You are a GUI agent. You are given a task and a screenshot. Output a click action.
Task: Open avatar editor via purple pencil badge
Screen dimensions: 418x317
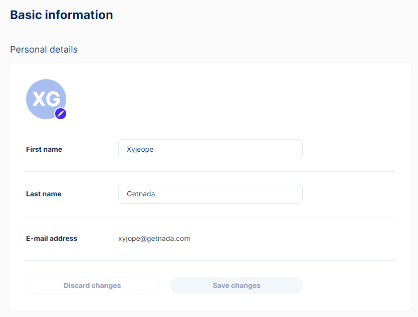[61, 114]
